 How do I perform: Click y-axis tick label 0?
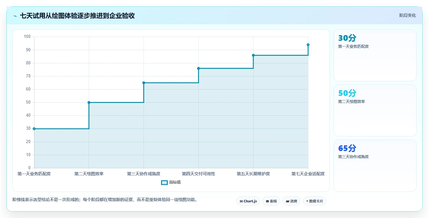[x=29, y=168]
